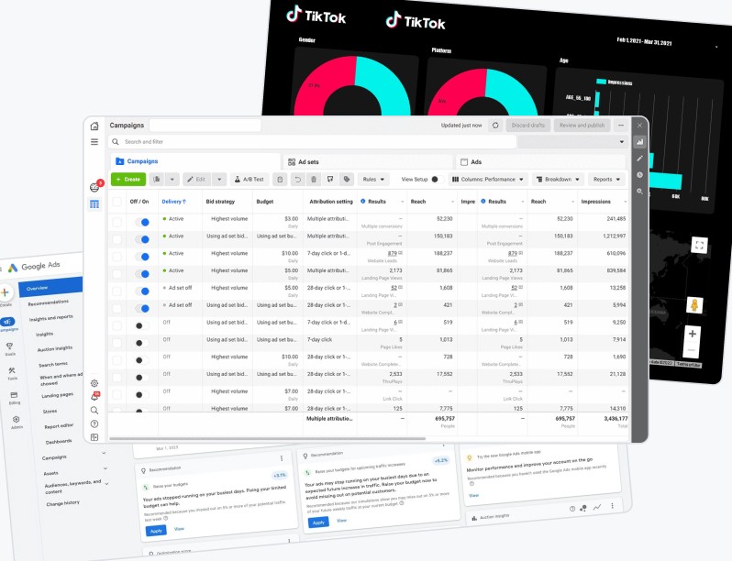Toggle the View Setup switch
The image size is (732, 561).
click(x=437, y=179)
